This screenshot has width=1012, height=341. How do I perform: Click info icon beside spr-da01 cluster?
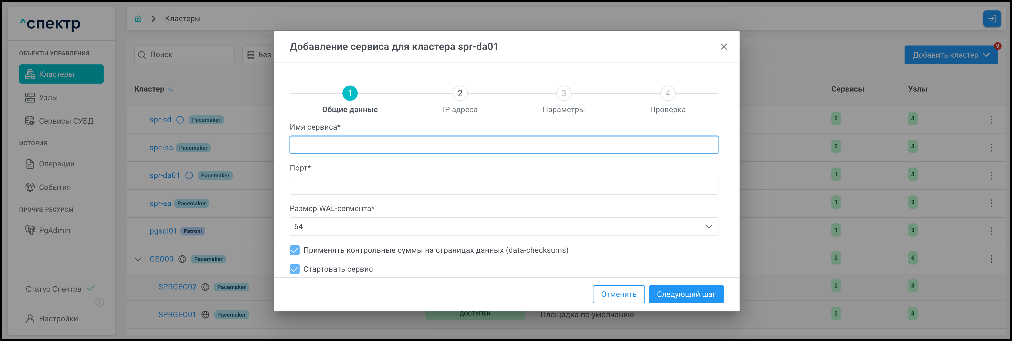tap(189, 175)
